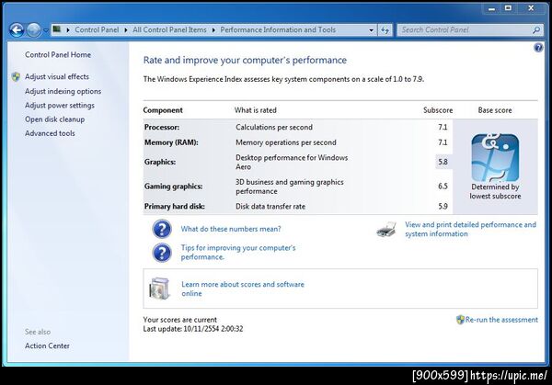Click the Subscore column header
The height and width of the screenshot is (385, 552).
tap(438, 110)
